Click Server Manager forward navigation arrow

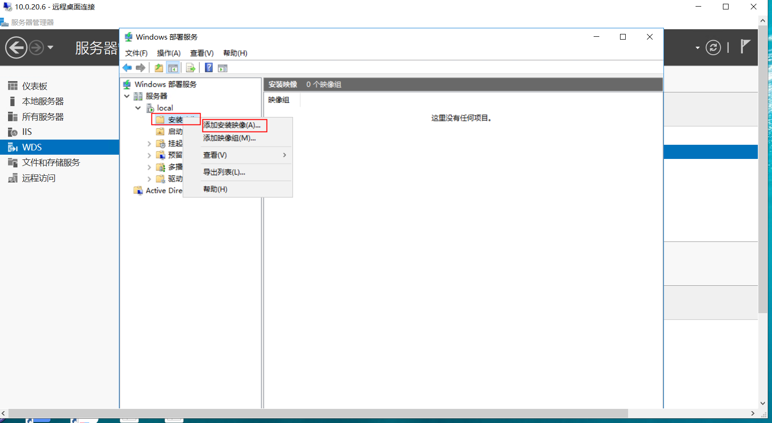point(36,48)
